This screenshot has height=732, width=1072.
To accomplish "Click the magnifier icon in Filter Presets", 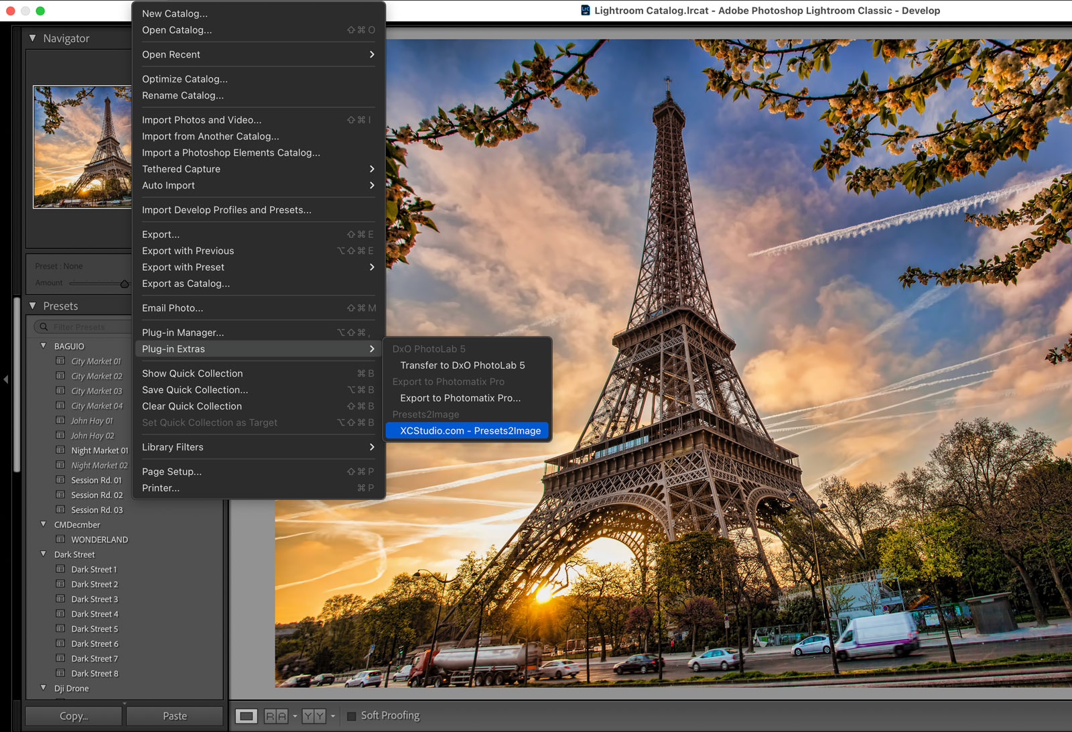I will tap(44, 327).
